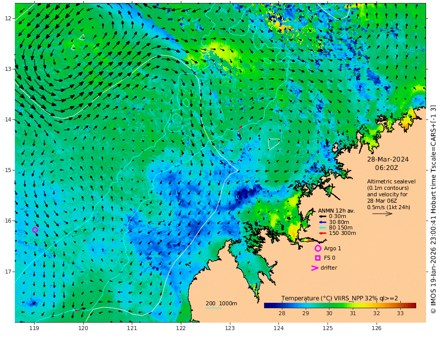Select the 28-Mar-2024 date label
The image size is (436, 337).
pyautogui.click(x=388, y=160)
